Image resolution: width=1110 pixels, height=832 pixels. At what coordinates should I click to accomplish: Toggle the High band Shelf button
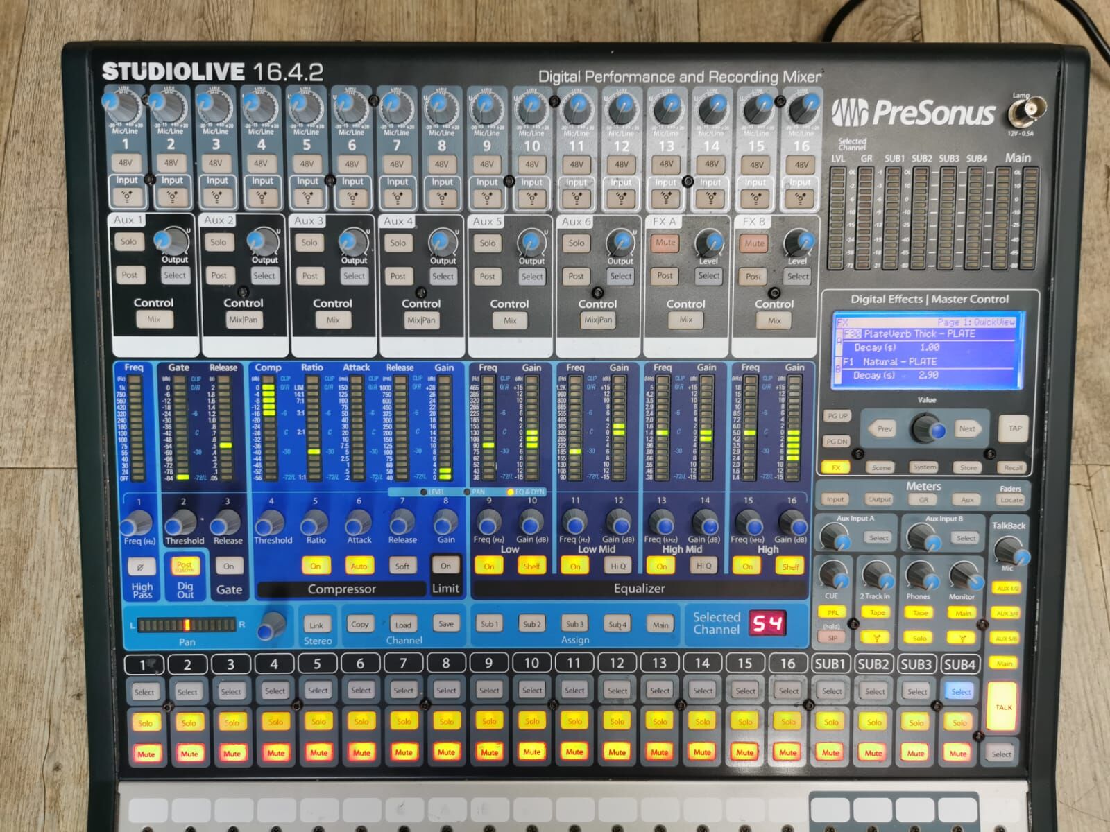[x=791, y=566]
